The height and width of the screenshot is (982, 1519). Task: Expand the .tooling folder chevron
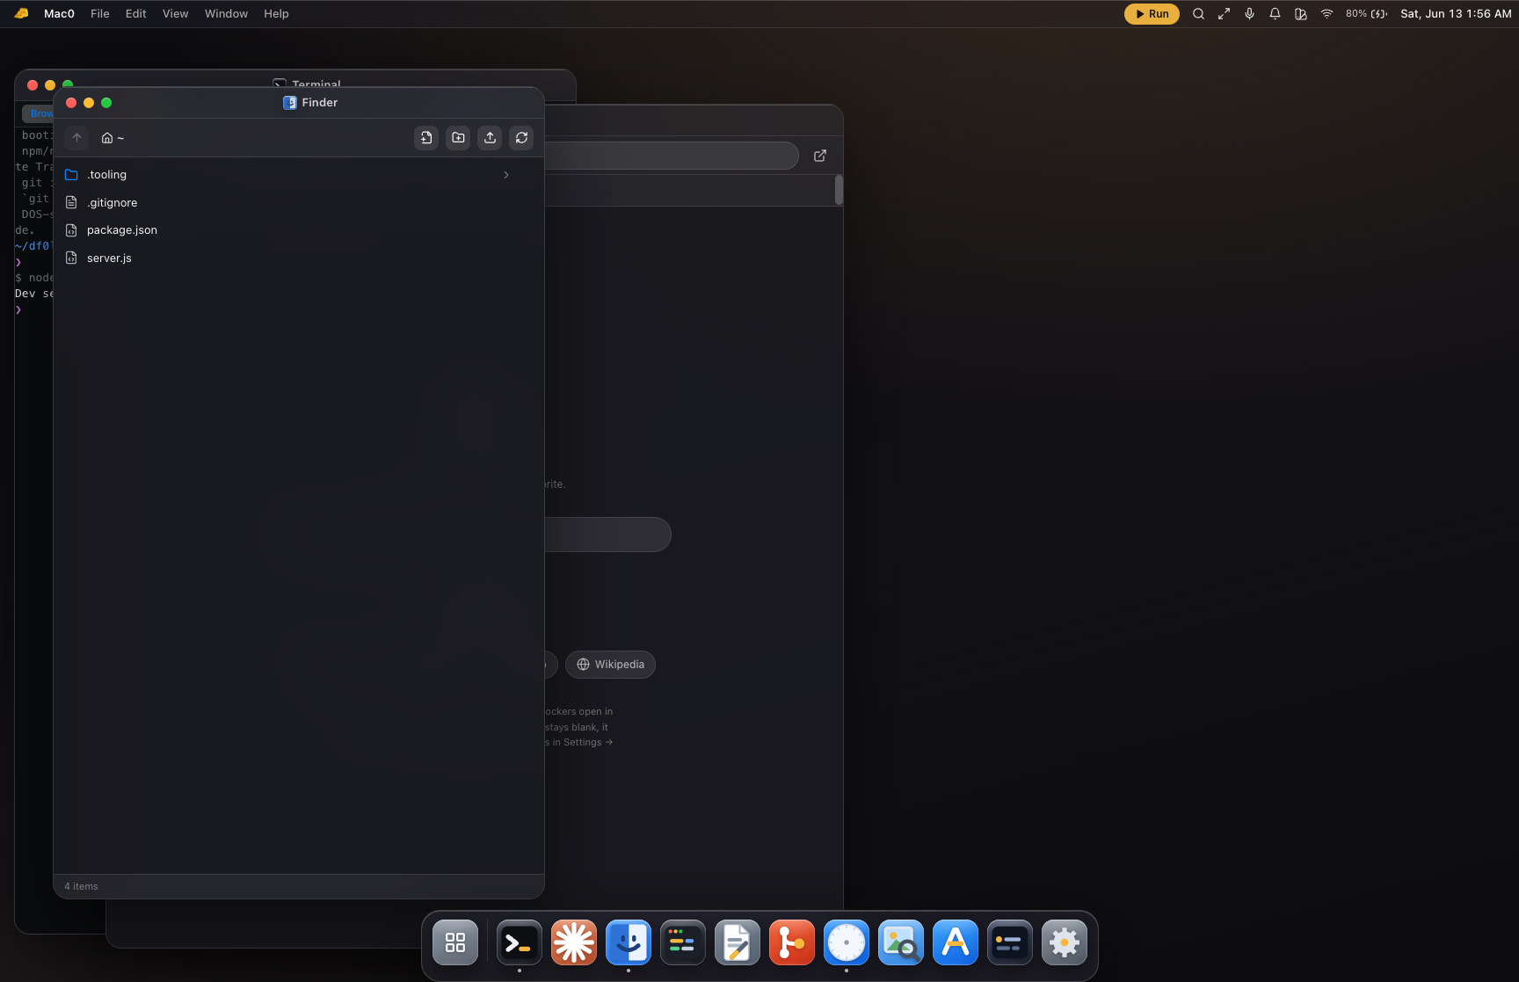[506, 175]
